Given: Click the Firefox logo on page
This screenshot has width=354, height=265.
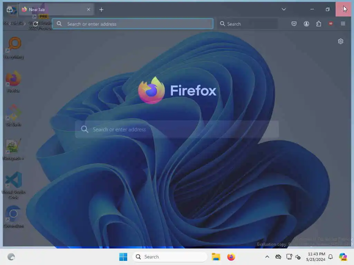Looking at the screenshot, I should (177, 90).
